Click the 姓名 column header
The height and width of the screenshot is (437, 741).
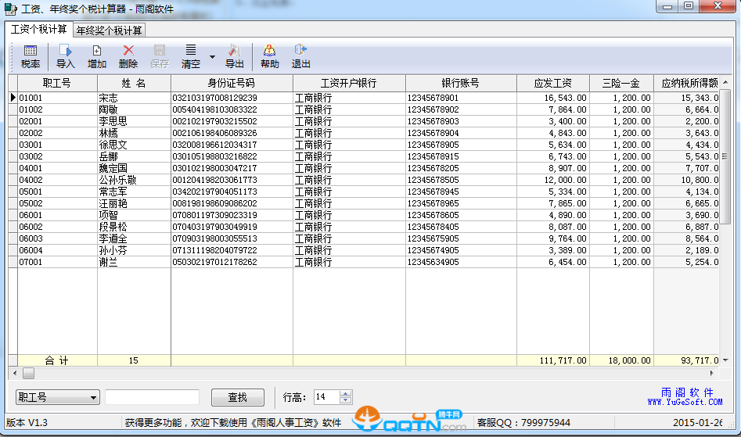134,83
